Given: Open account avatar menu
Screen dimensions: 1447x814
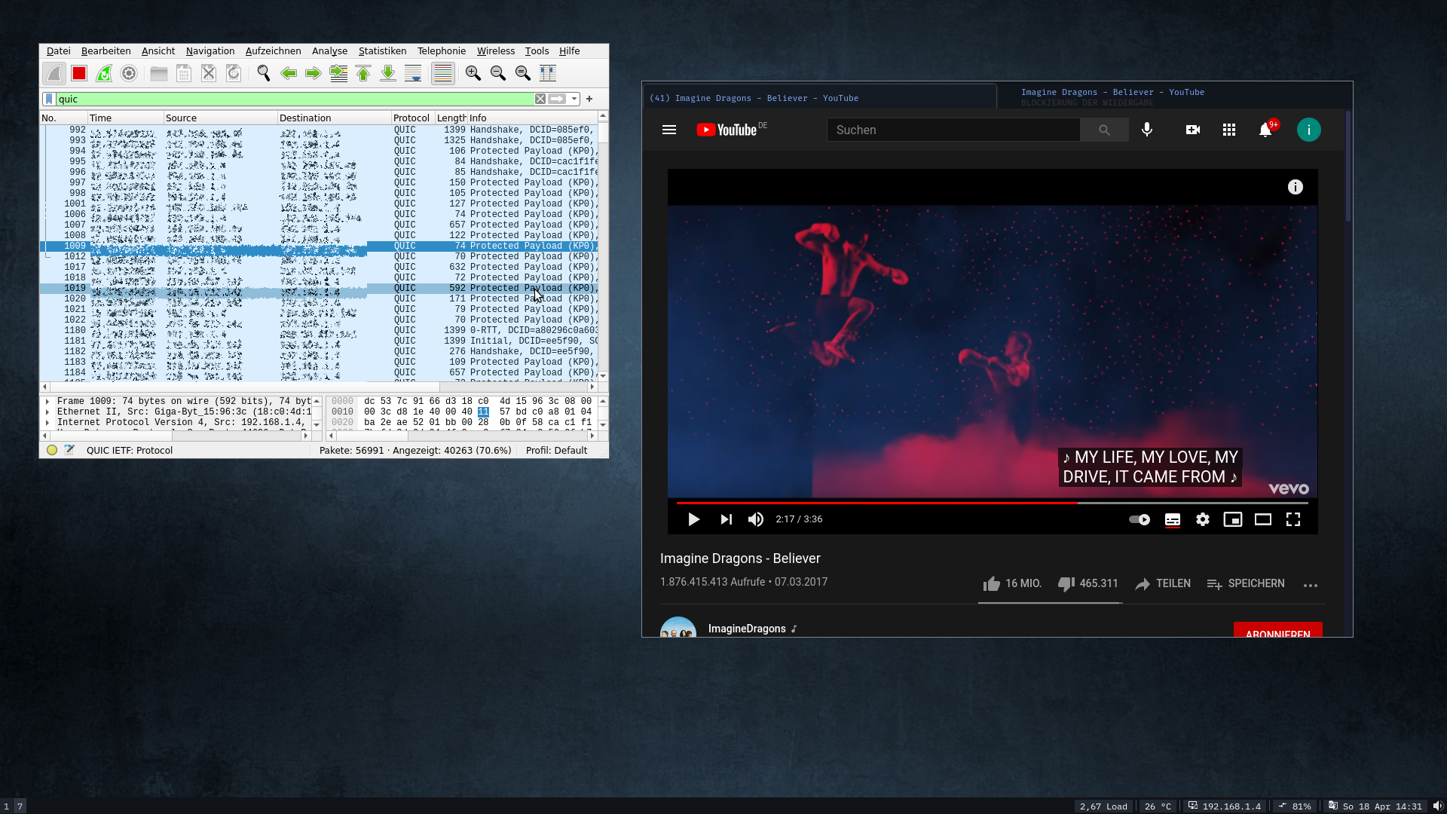Looking at the screenshot, I should pos(1309,130).
